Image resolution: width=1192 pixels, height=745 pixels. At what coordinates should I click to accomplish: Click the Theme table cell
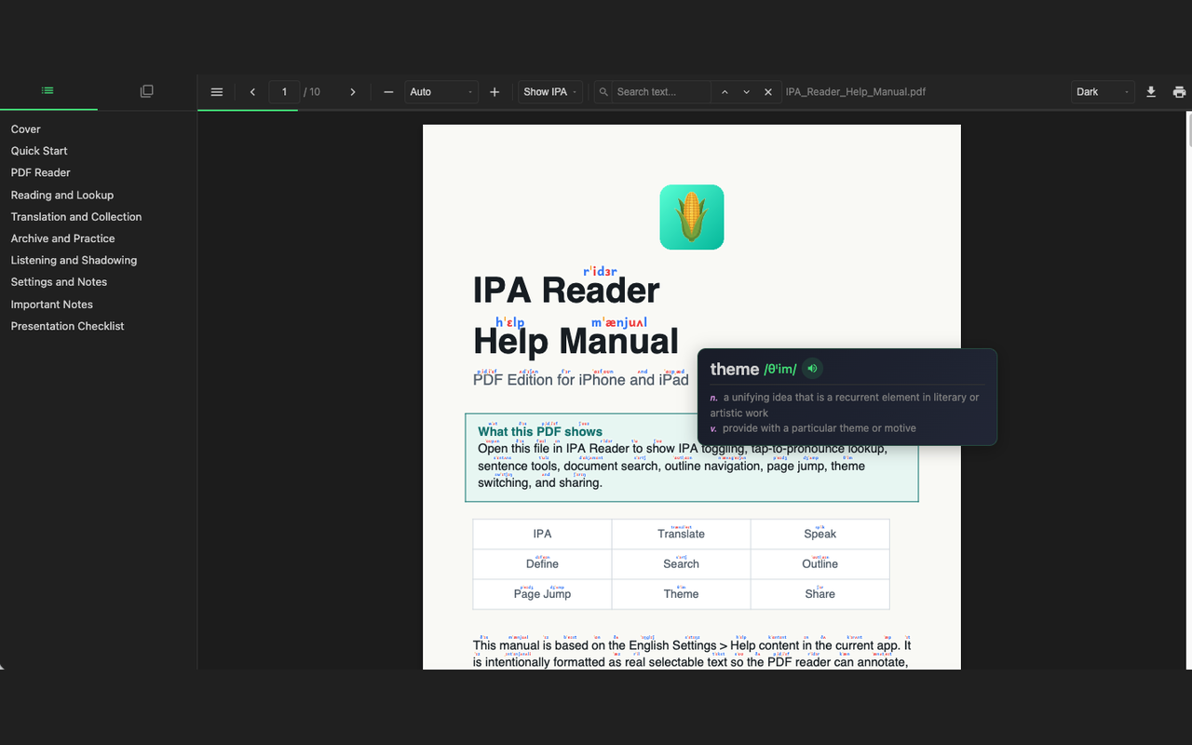click(x=681, y=594)
